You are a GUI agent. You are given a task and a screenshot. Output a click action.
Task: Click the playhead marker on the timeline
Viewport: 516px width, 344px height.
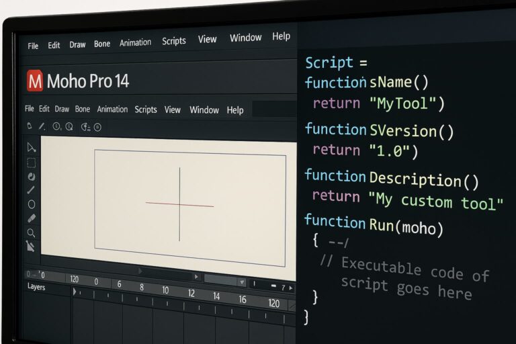click(75, 292)
